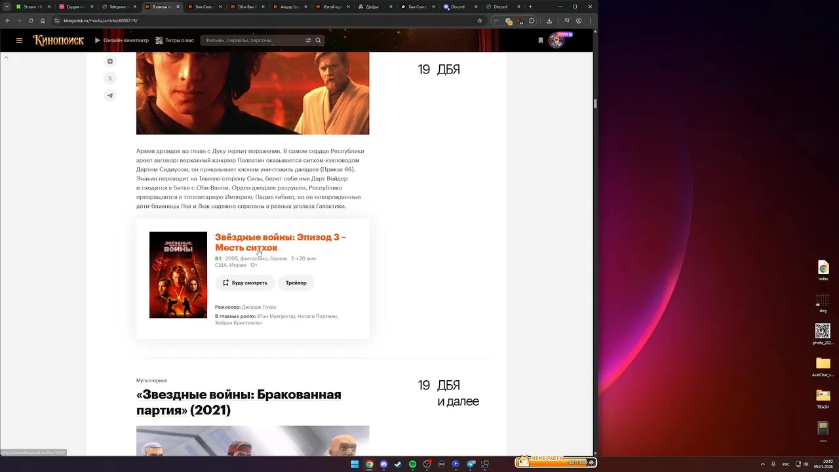This screenshot has width=839, height=472.
Task: Click the Месть ситхов movie poster
Action: [x=178, y=275]
